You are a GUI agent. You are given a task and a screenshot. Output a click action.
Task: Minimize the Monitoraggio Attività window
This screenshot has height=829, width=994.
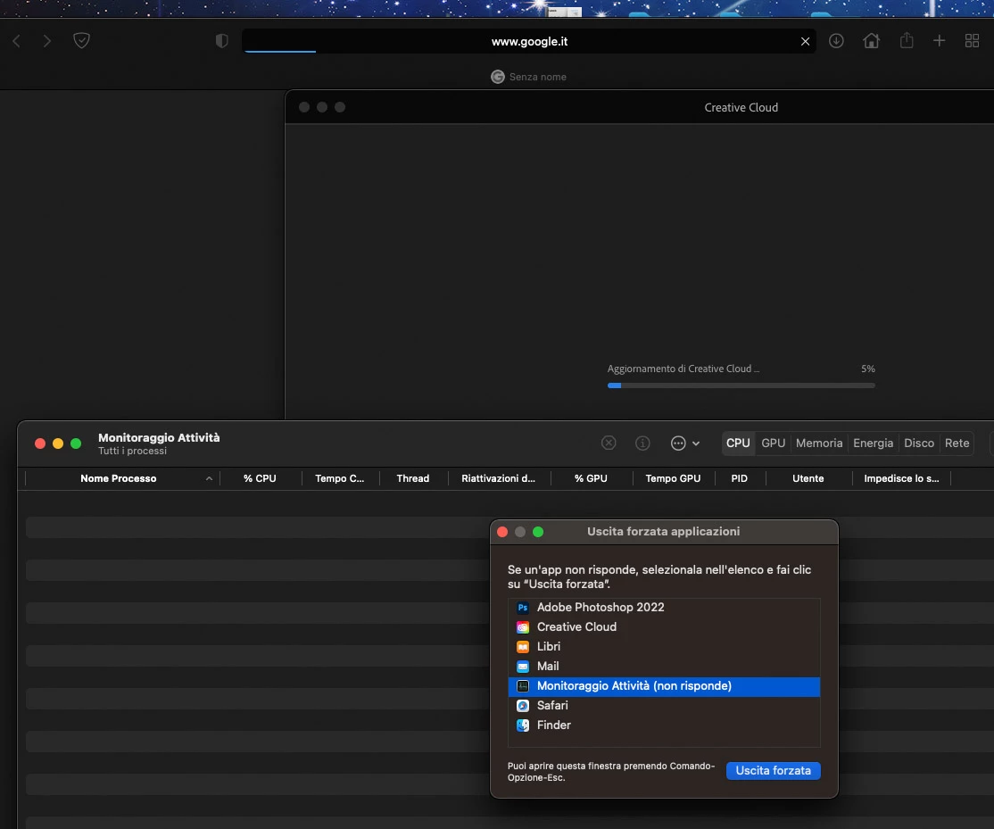pyautogui.click(x=58, y=444)
